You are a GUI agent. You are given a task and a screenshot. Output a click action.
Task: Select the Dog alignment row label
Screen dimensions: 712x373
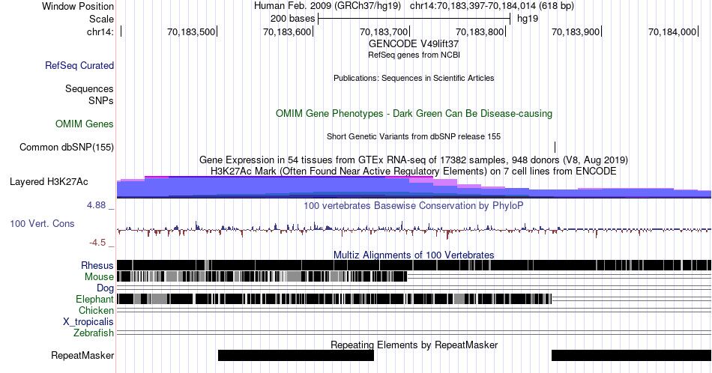coord(105,288)
